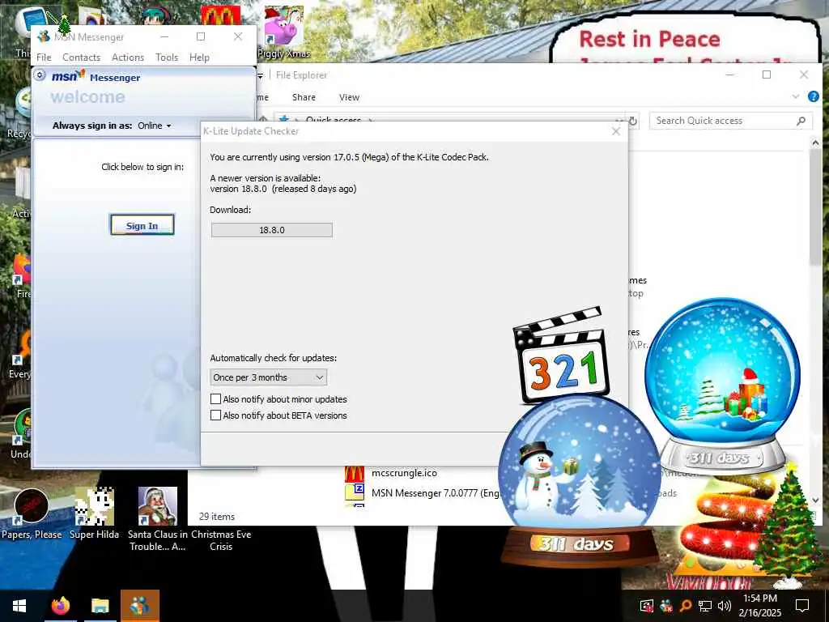This screenshot has height=622, width=829.
Task: Click the volume speaker tray icon
Action: pyautogui.click(x=724, y=606)
